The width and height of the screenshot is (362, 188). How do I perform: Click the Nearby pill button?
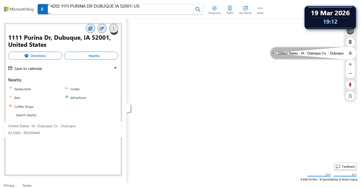[91, 56]
